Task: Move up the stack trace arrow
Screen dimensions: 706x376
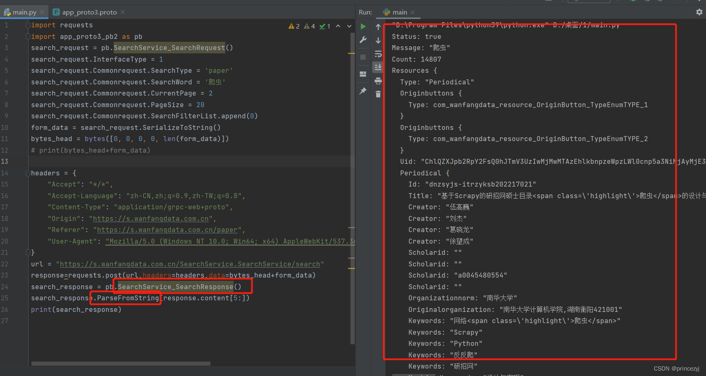Action: [378, 27]
